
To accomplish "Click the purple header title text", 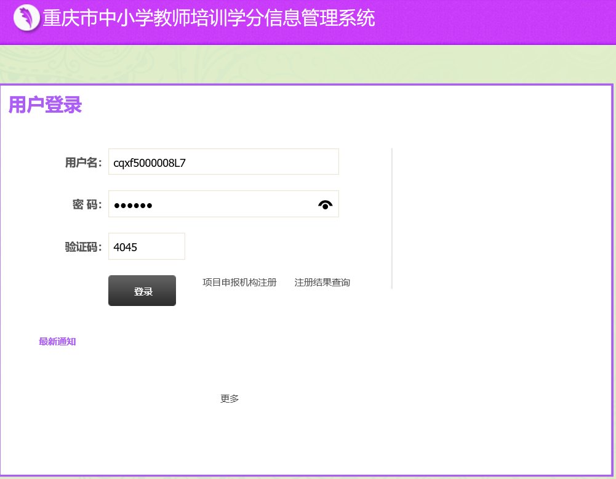I will (x=208, y=18).
